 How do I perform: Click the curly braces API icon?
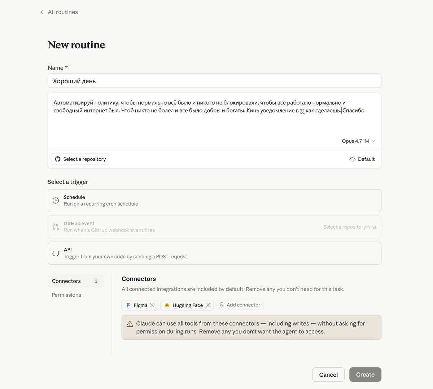point(56,253)
